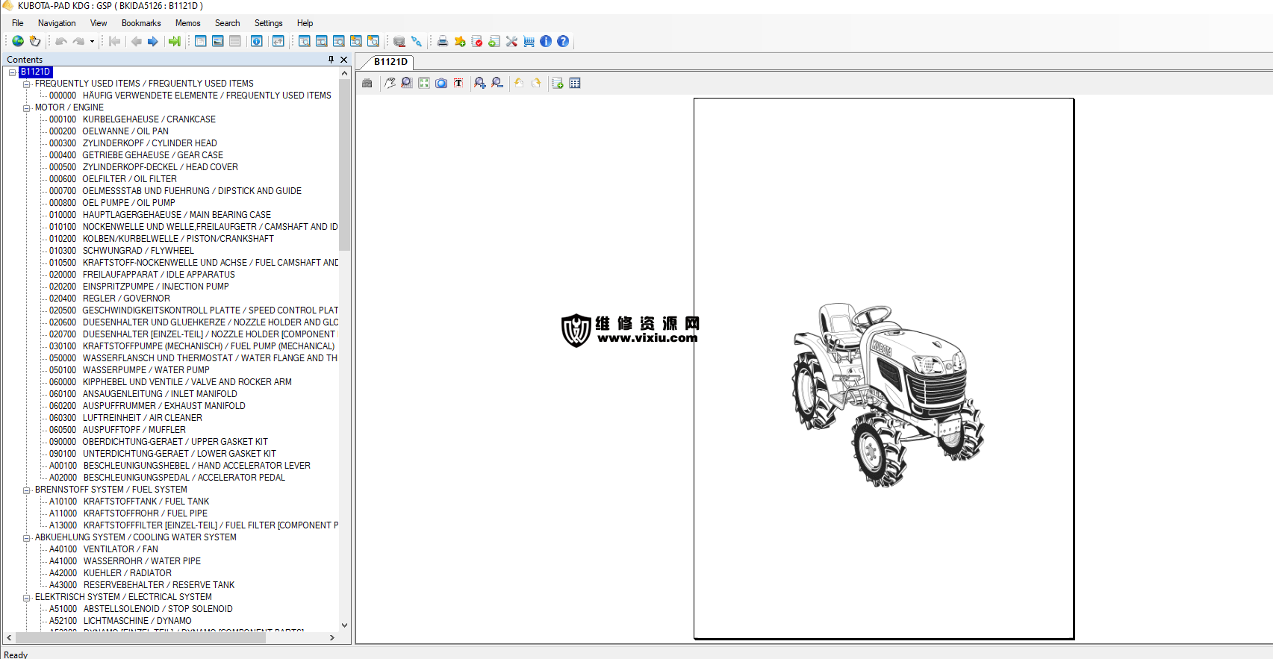Select A42000 KUEHLER / RADIATOR
Image resolution: width=1273 pixels, height=659 pixels.
(x=111, y=573)
